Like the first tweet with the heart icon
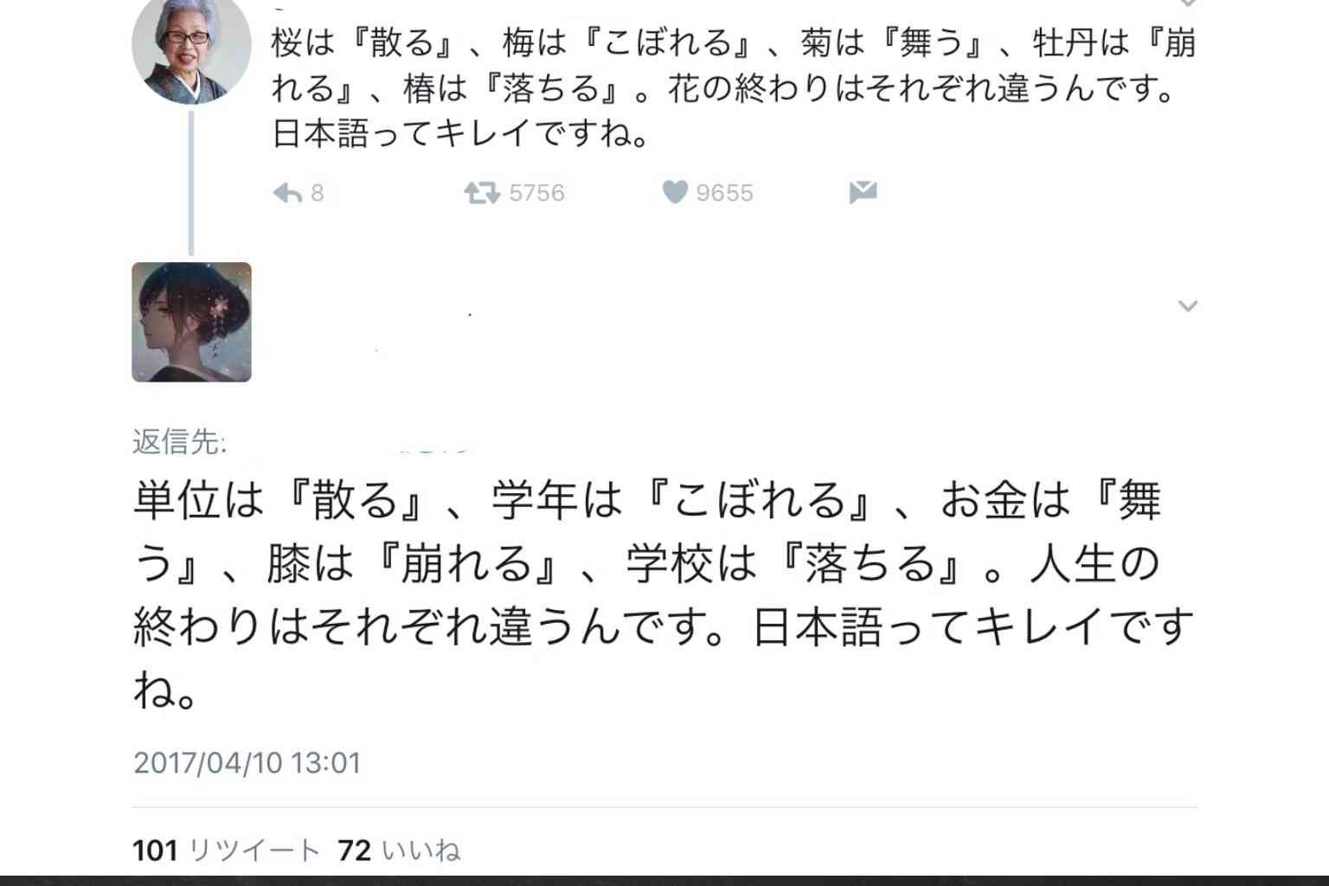Viewport: 1329px width, 886px height. tap(675, 191)
